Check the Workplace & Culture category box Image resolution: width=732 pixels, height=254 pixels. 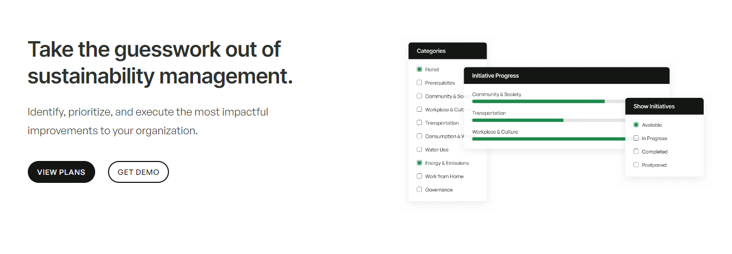point(419,110)
